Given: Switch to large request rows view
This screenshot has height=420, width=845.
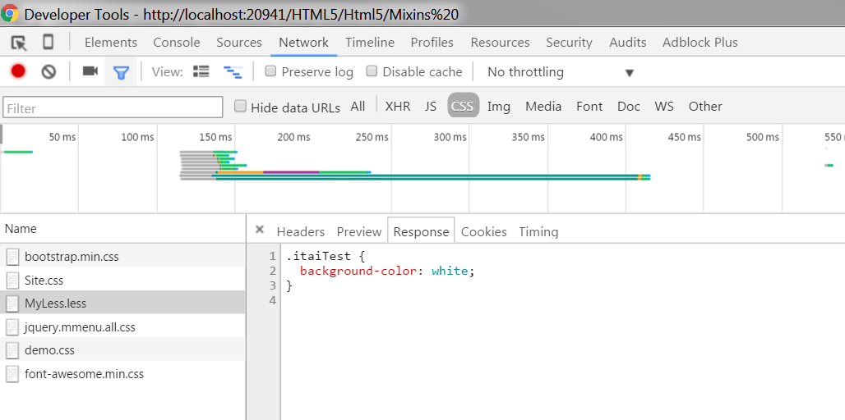Looking at the screenshot, I should tap(201, 71).
